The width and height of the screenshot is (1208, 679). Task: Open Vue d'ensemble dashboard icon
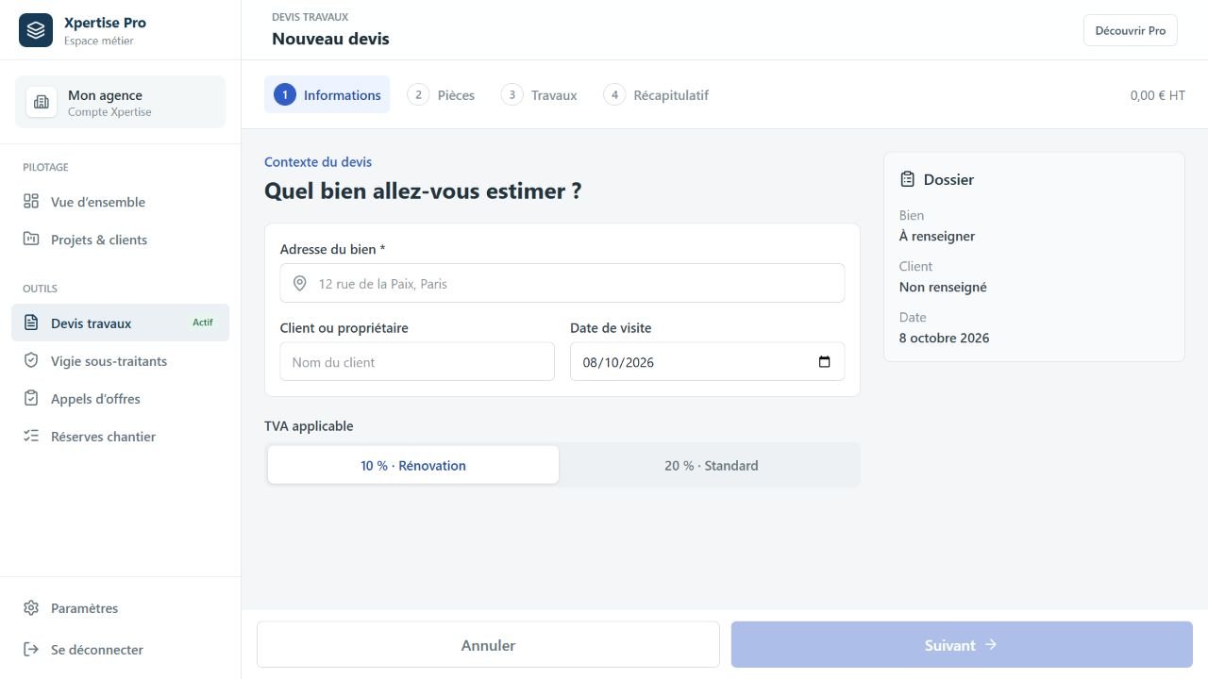tap(31, 202)
